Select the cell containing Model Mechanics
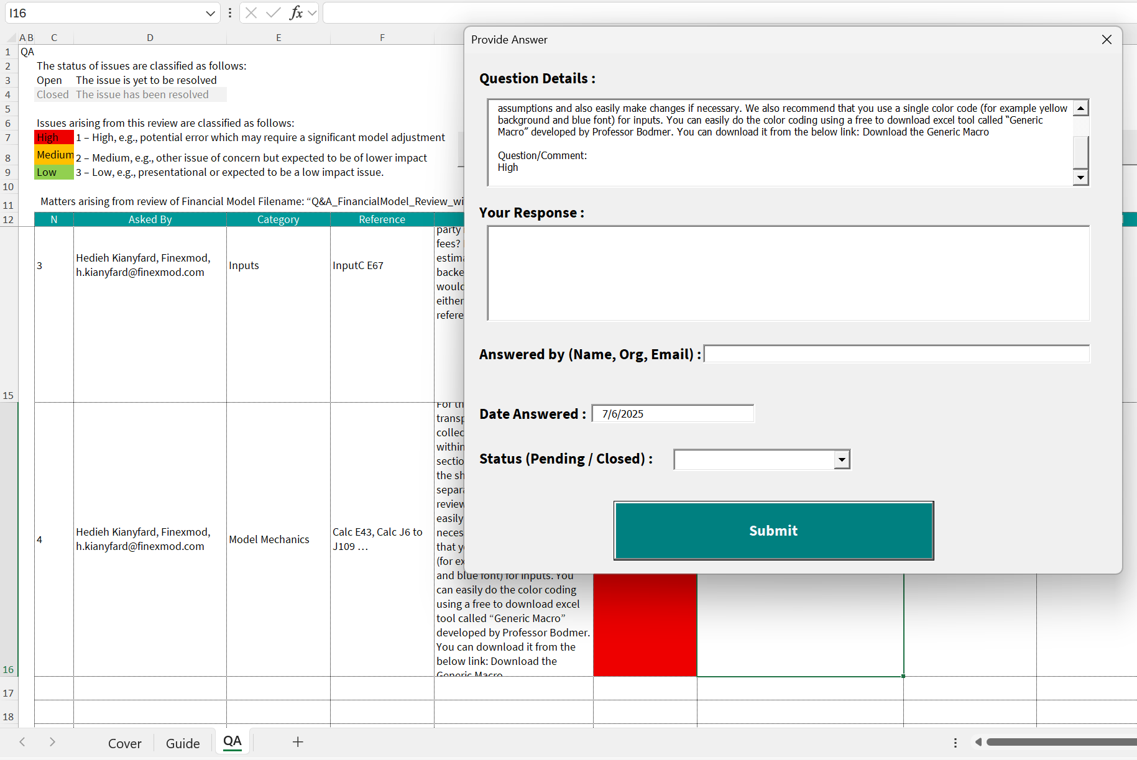The image size is (1137, 760). point(278,539)
